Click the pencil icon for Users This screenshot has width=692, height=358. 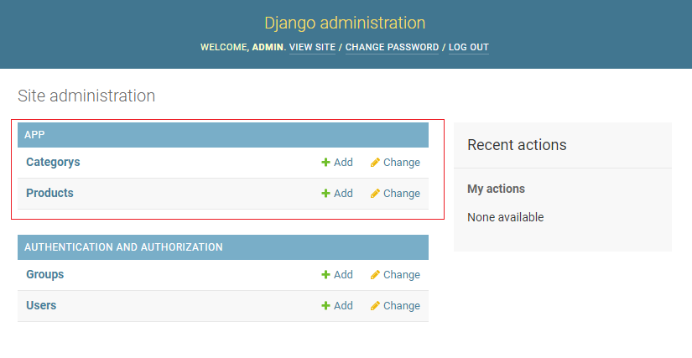(x=375, y=306)
